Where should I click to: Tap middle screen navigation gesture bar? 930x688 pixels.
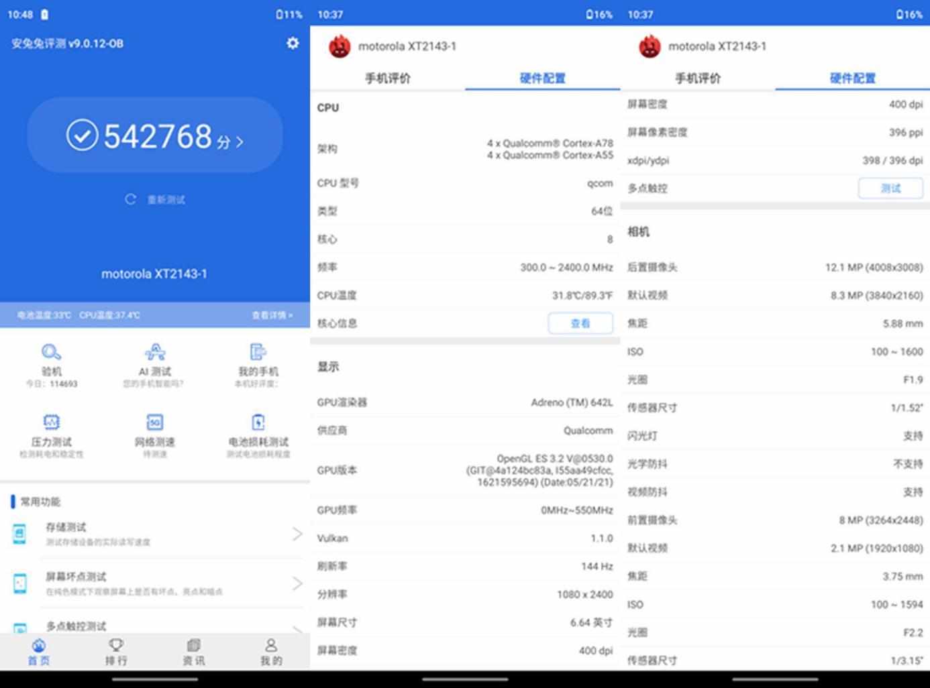pyautogui.click(x=465, y=679)
